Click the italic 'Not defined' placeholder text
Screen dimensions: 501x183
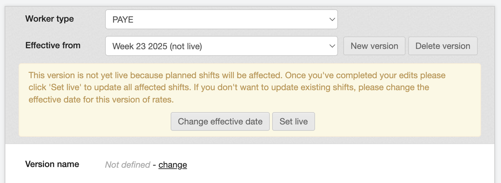pos(127,165)
